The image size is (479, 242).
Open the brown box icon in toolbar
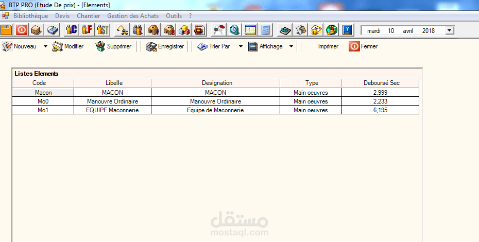point(37,30)
